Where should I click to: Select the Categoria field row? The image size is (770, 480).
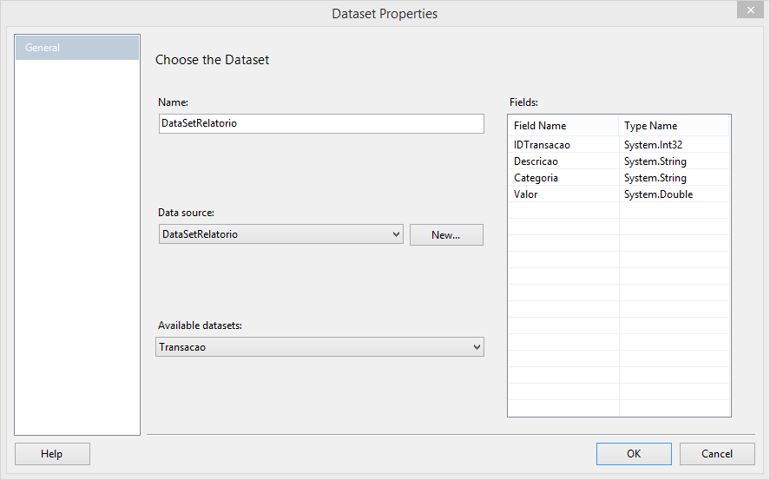619,178
